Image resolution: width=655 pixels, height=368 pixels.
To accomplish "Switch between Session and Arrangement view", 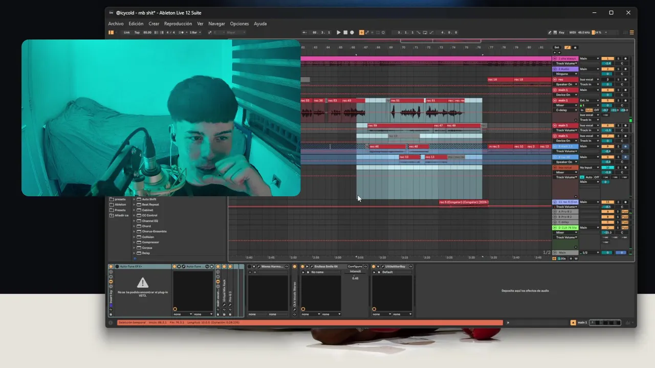I will (111, 32).
